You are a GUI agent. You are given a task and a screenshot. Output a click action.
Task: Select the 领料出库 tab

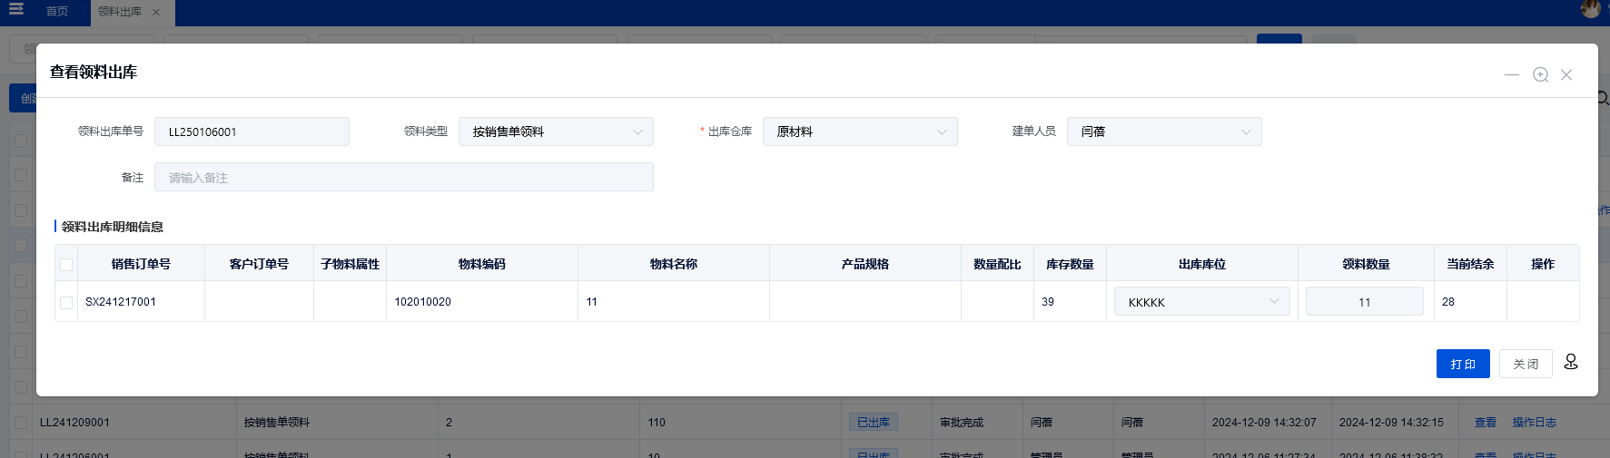click(x=120, y=12)
